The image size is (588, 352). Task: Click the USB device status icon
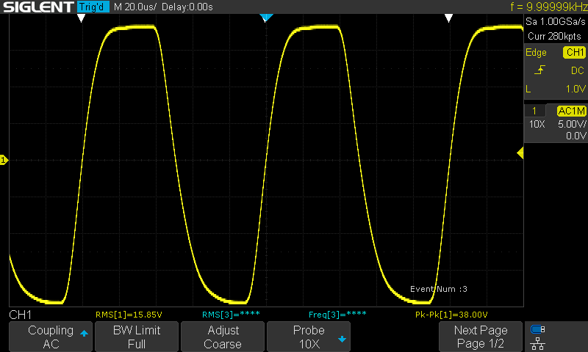click(538, 329)
